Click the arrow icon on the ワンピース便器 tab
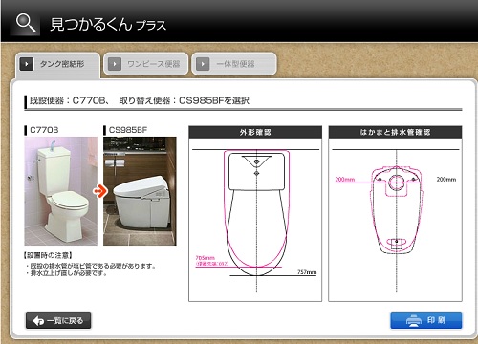Viewport: 478px width, 344px height. [x=115, y=64]
